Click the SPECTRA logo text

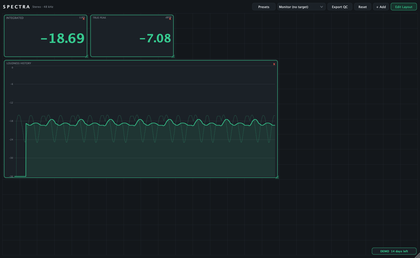click(16, 7)
